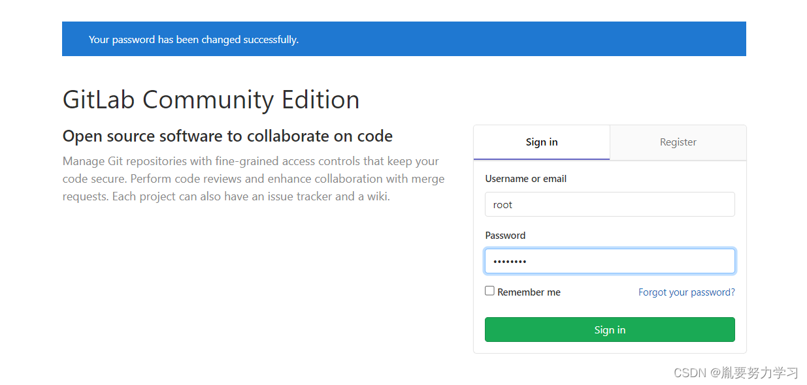Click the green Sign in button

610,330
